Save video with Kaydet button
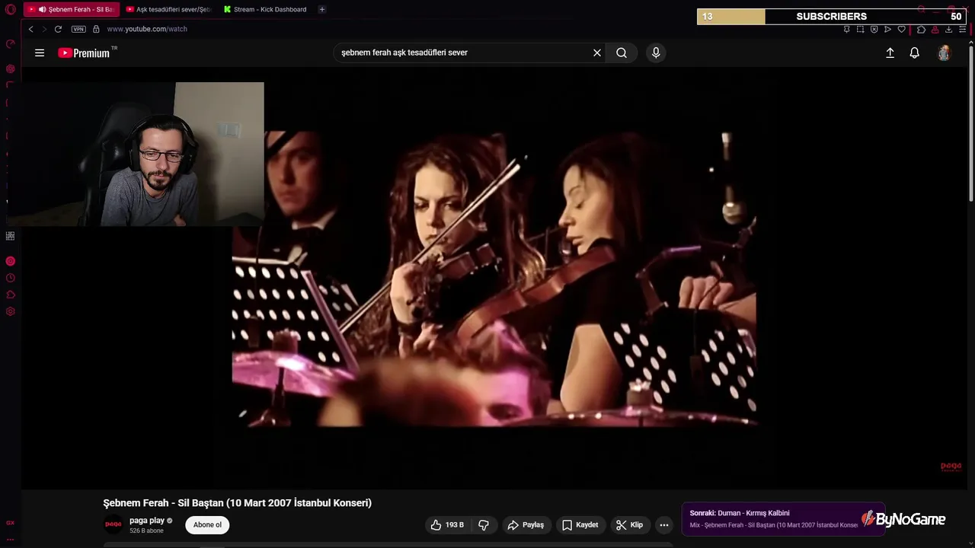The height and width of the screenshot is (548, 975). [580, 525]
